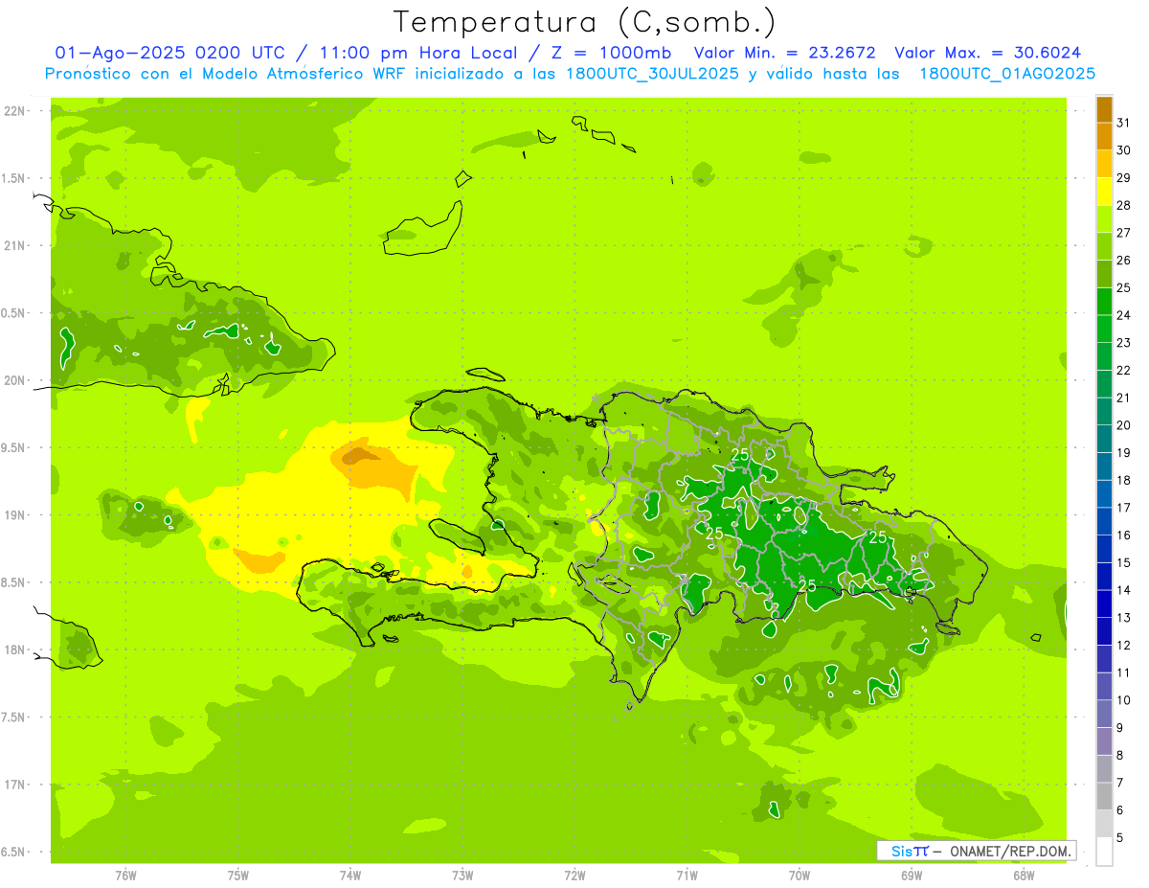Screen dimensions: 1149x888
Task: Click the '28' color bar label
Action: point(1124,205)
